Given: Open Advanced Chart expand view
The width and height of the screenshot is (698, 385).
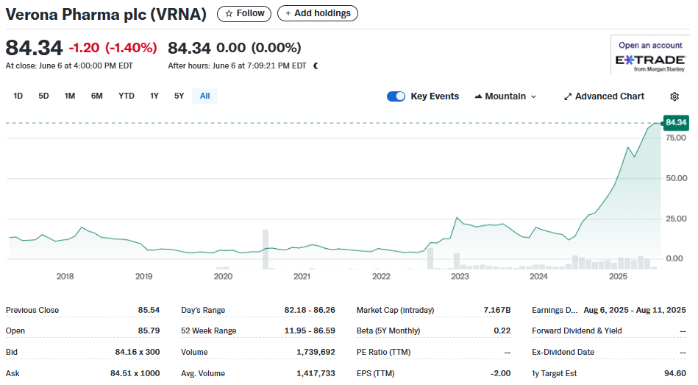Looking at the screenshot, I should [x=604, y=96].
